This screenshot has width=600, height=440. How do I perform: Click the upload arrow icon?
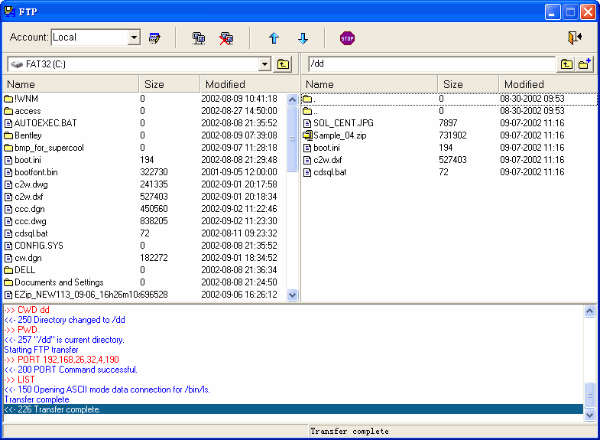coord(274,37)
